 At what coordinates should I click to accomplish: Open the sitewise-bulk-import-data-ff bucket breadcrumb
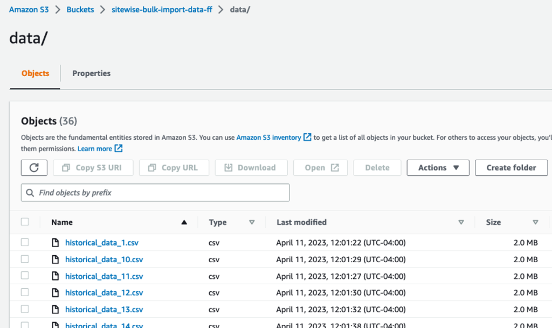(162, 9)
